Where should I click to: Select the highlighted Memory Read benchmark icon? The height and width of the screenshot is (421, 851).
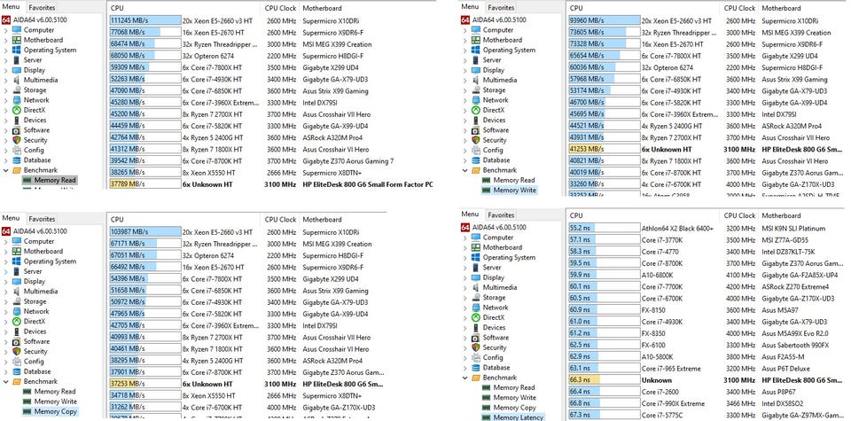[27, 180]
